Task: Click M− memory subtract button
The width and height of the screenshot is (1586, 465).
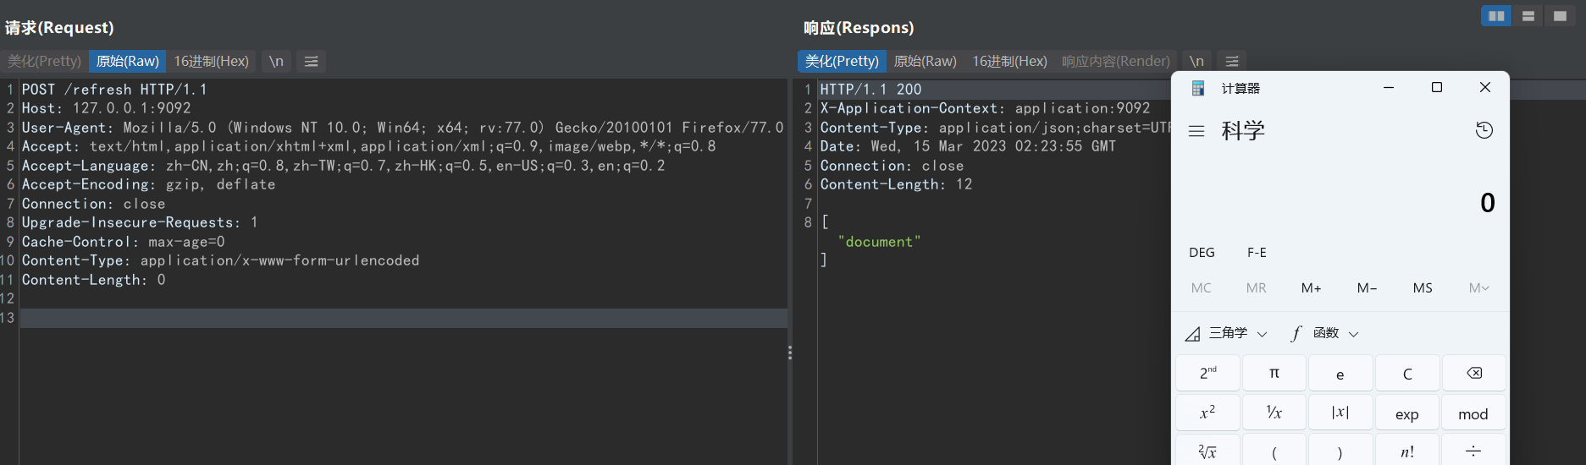Action: [x=1367, y=287]
